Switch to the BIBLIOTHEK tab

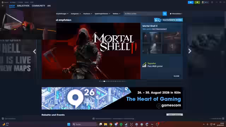[x=23, y=6]
